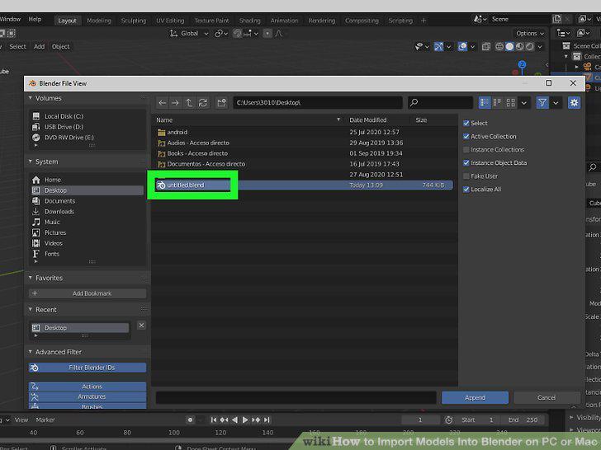Open the Help menu
601x450 pixels.
(35, 19)
